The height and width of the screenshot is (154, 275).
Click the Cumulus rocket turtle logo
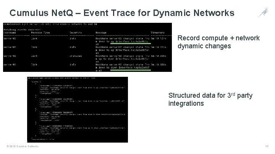[x=263, y=12]
